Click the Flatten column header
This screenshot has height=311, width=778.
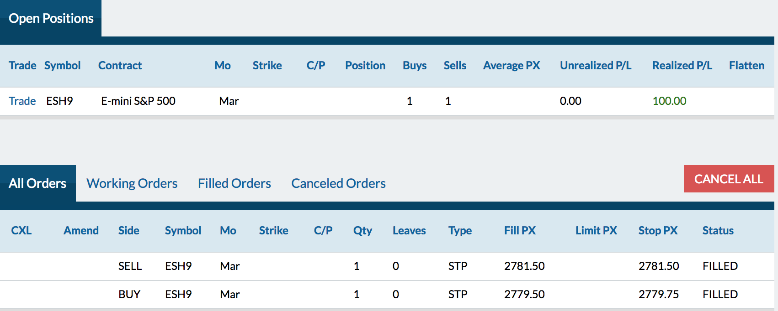[746, 65]
